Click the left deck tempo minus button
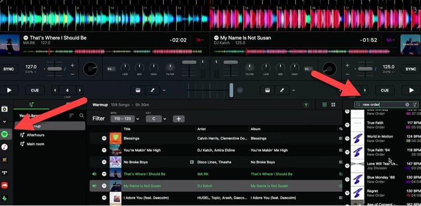Screen dimensions: 421x206 coord(73,74)
